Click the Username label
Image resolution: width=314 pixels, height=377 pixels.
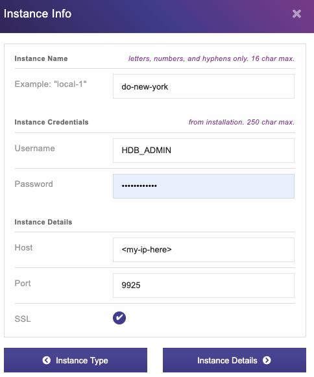pos(34,149)
